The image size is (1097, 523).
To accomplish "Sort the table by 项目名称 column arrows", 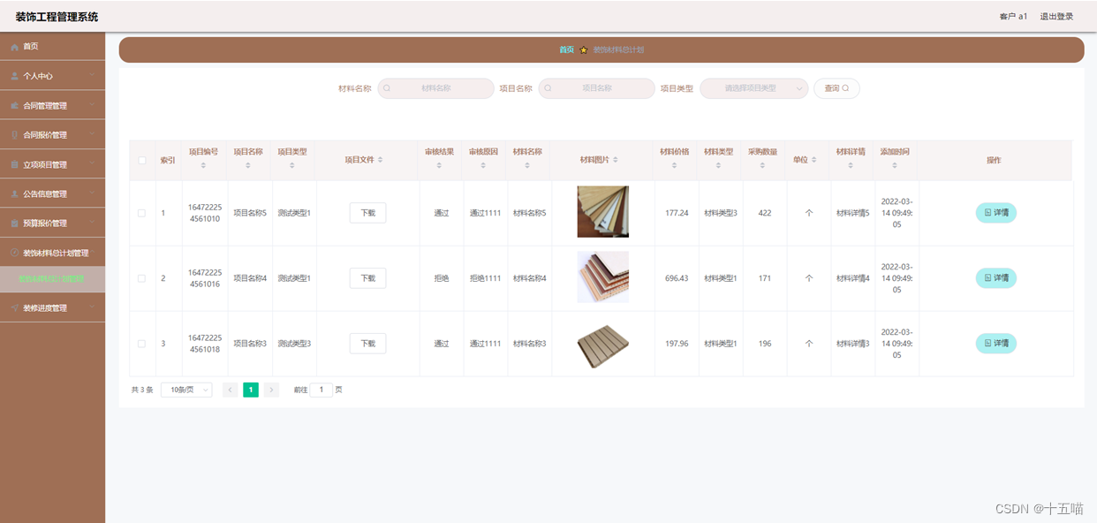I will pos(248,165).
